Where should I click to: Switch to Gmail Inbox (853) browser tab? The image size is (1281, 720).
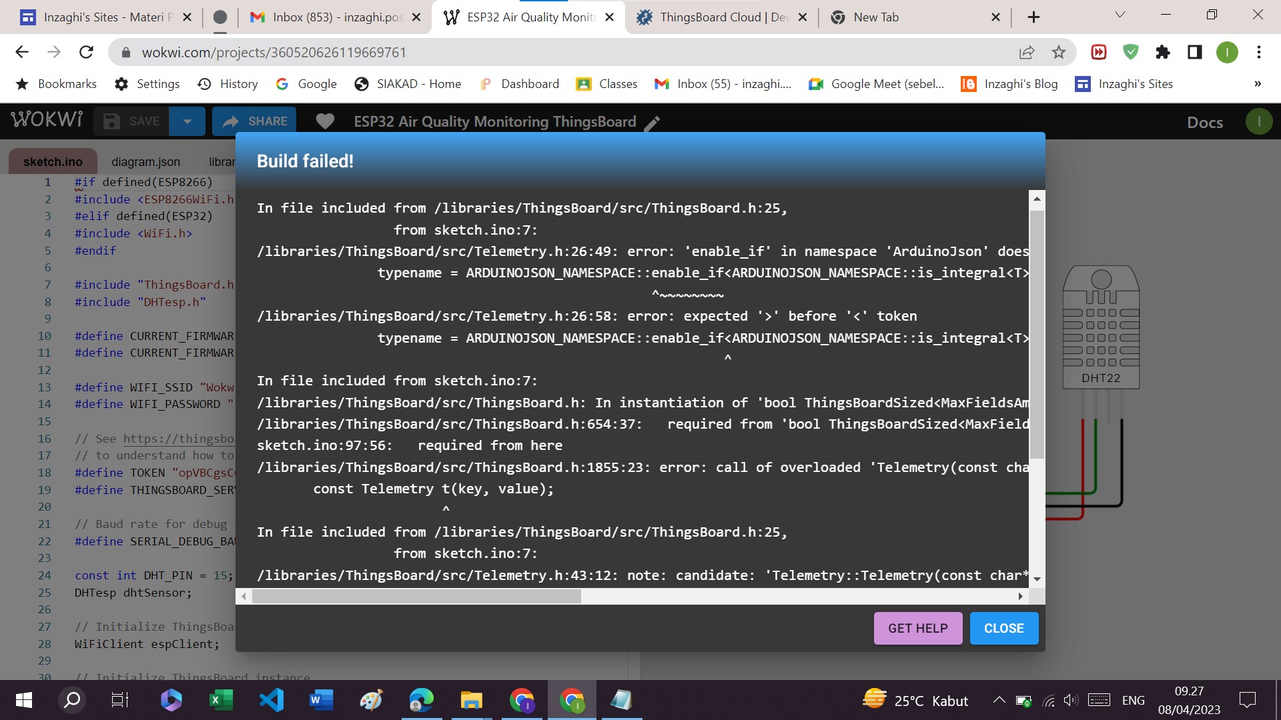click(x=334, y=17)
